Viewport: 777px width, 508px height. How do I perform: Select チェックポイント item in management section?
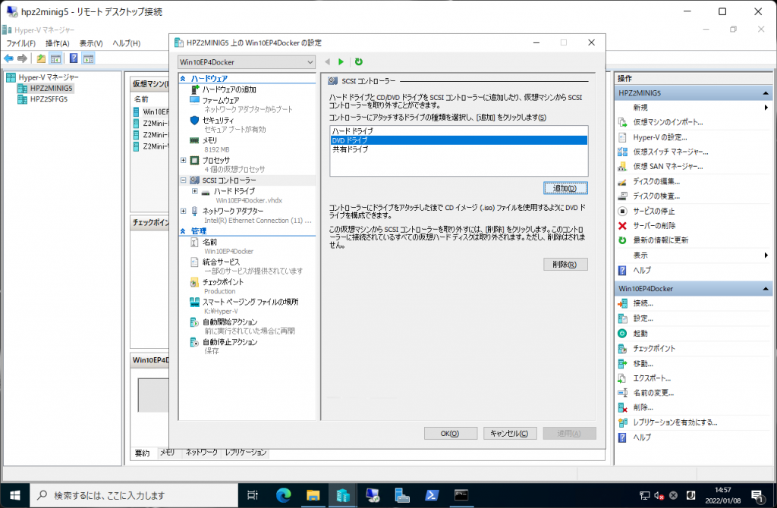pos(223,282)
